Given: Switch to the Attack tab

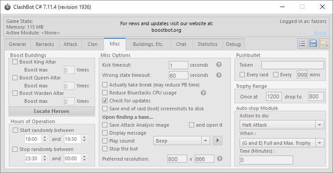Looking at the screenshot, I should point(70,44).
